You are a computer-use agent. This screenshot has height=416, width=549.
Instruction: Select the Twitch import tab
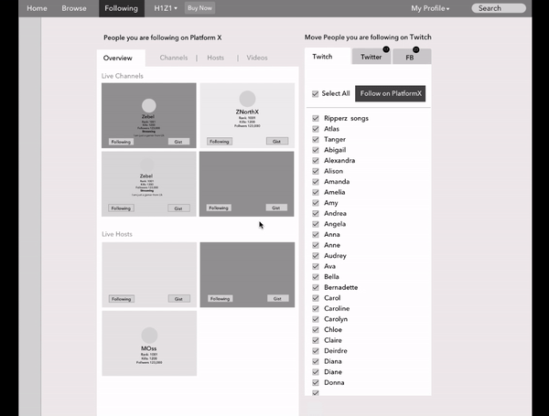click(x=327, y=57)
